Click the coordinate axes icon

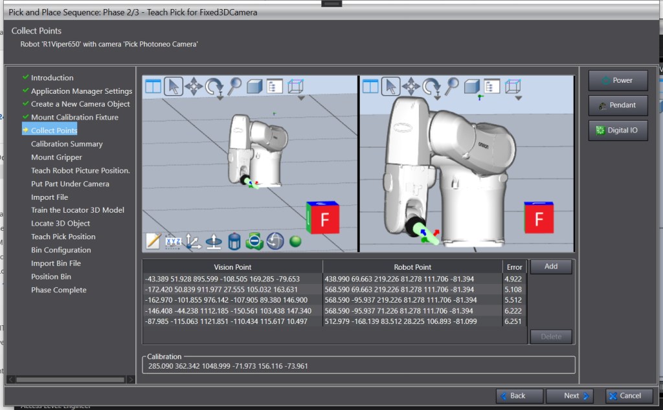click(194, 241)
